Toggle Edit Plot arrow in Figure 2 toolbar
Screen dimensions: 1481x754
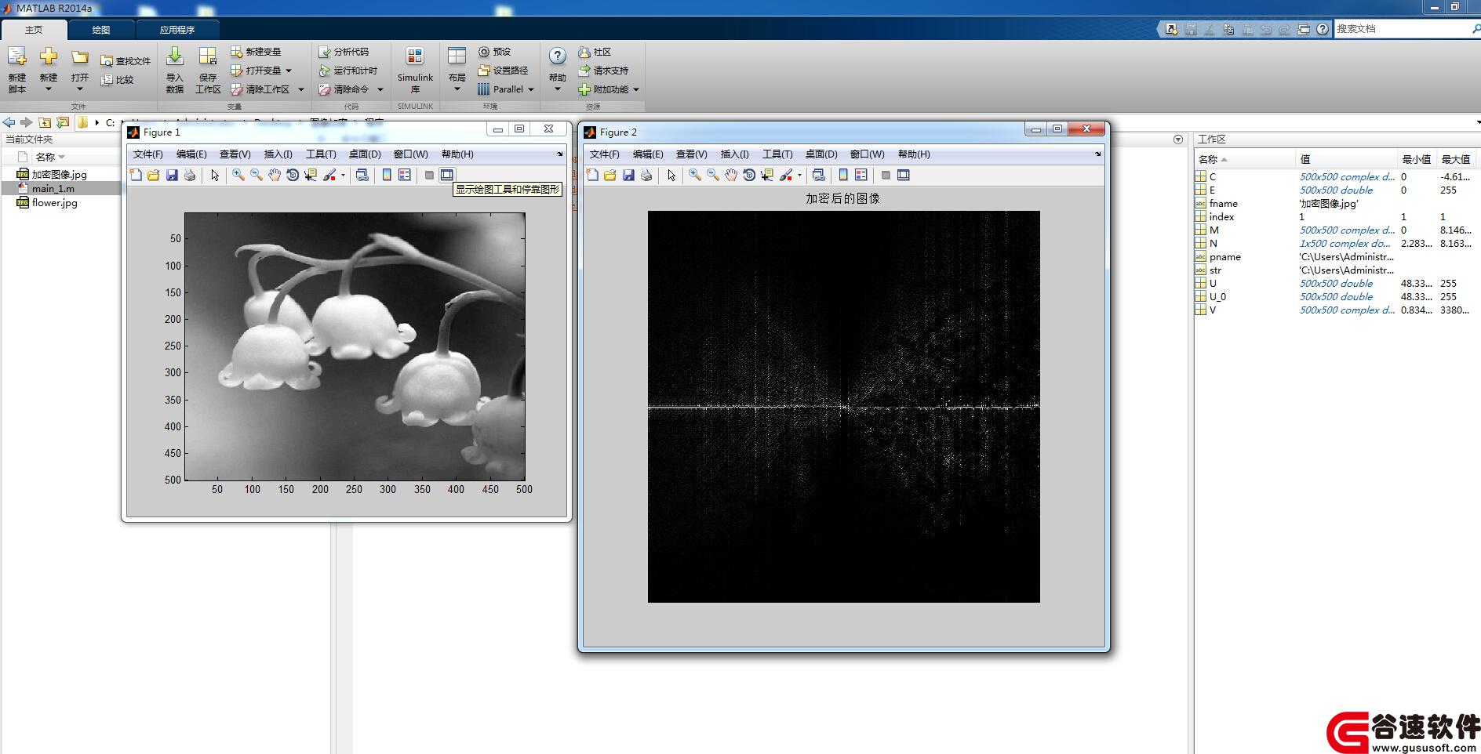pyautogui.click(x=671, y=175)
